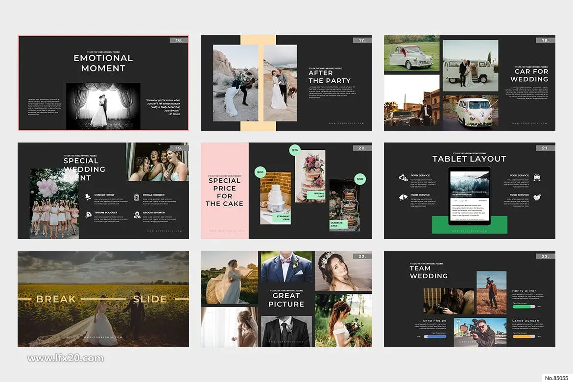Viewport: 573px width, 382px height.
Task: Click the 'Car For Wedding' heading
Action: tap(529, 75)
